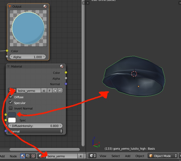Screen dimensions: 181x161
Task: Toggle the Diffuse checkbox
Action: tap(11, 97)
